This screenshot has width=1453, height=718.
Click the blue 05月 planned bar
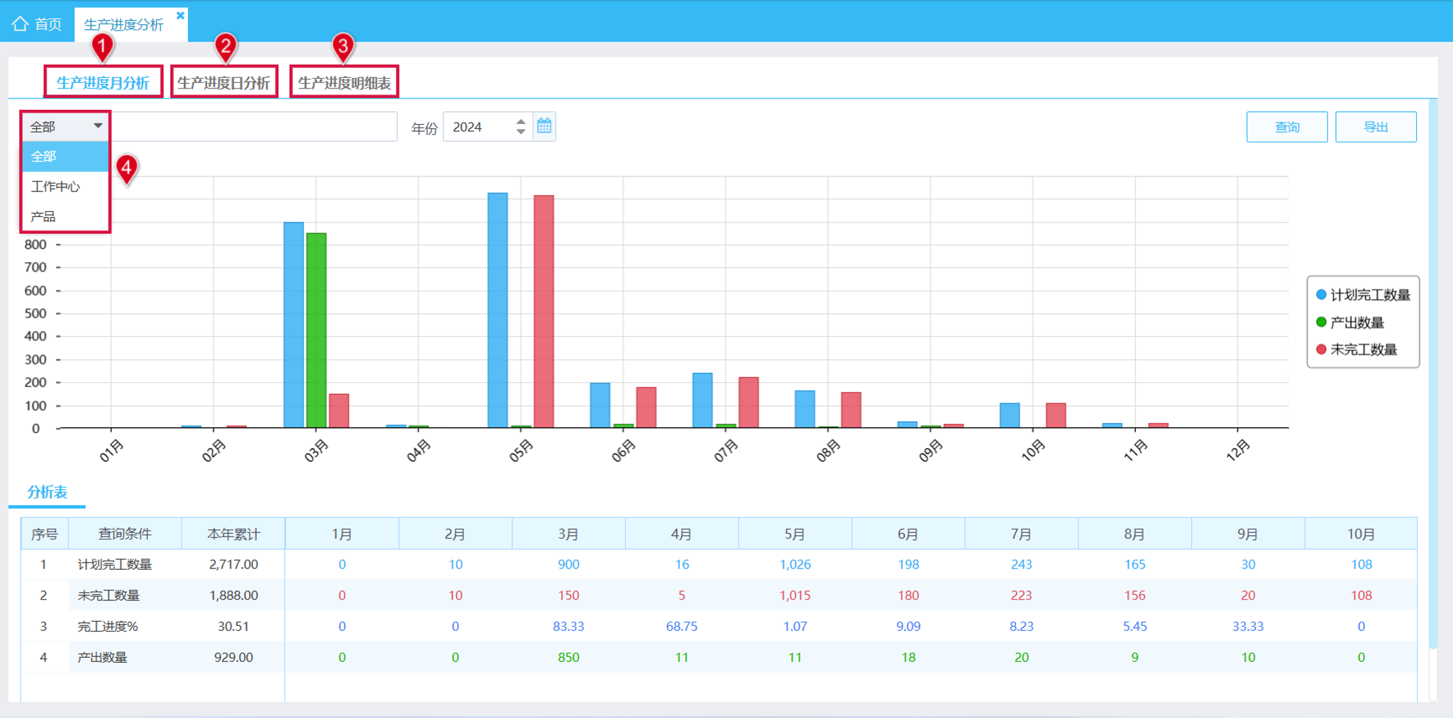click(x=497, y=310)
